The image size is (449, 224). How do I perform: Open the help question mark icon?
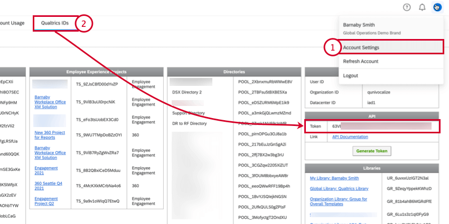(x=407, y=7)
